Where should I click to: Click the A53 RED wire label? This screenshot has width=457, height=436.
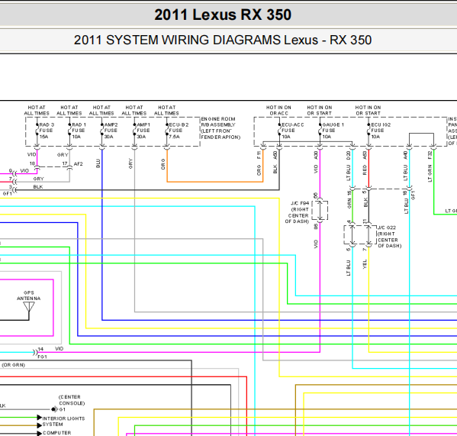[x=365, y=163]
